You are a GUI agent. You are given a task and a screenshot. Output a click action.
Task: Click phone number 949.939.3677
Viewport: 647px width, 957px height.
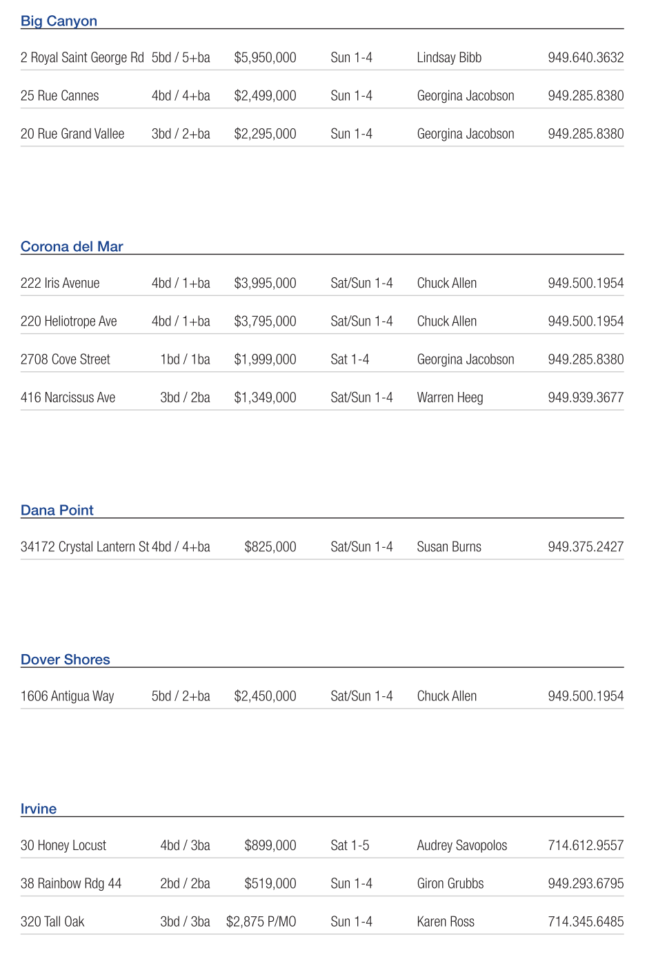click(586, 397)
